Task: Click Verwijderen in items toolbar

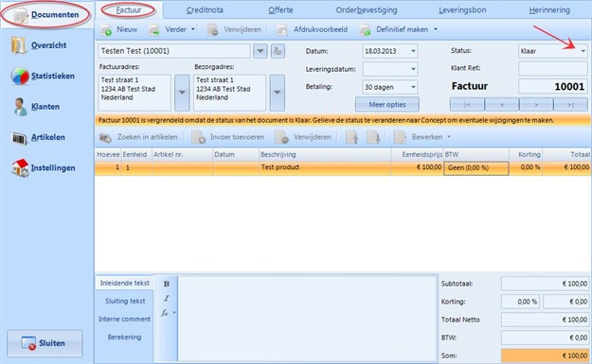Action: [x=303, y=137]
